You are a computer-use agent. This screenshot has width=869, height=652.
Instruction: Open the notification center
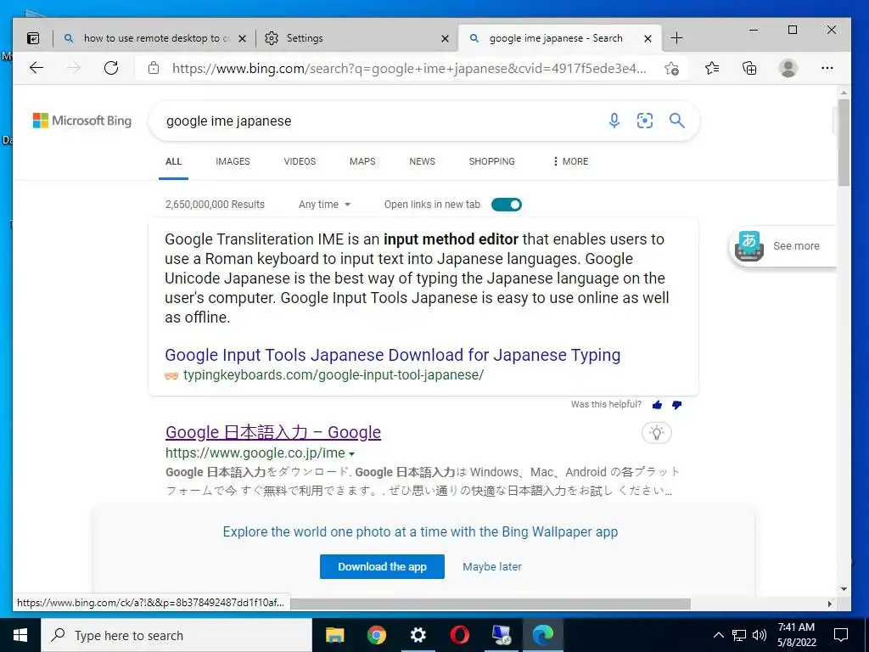pos(841,635)
